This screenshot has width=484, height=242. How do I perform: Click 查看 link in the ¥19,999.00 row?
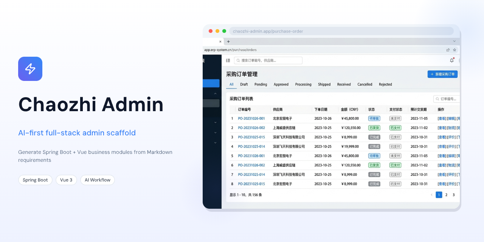coord(442,147)
